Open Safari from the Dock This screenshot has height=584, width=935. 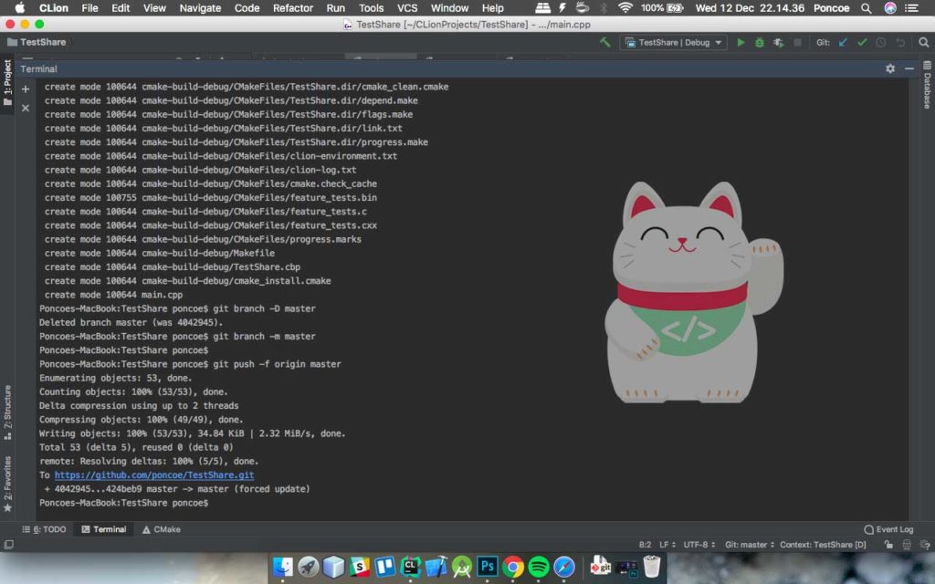[x=564, y=567]
